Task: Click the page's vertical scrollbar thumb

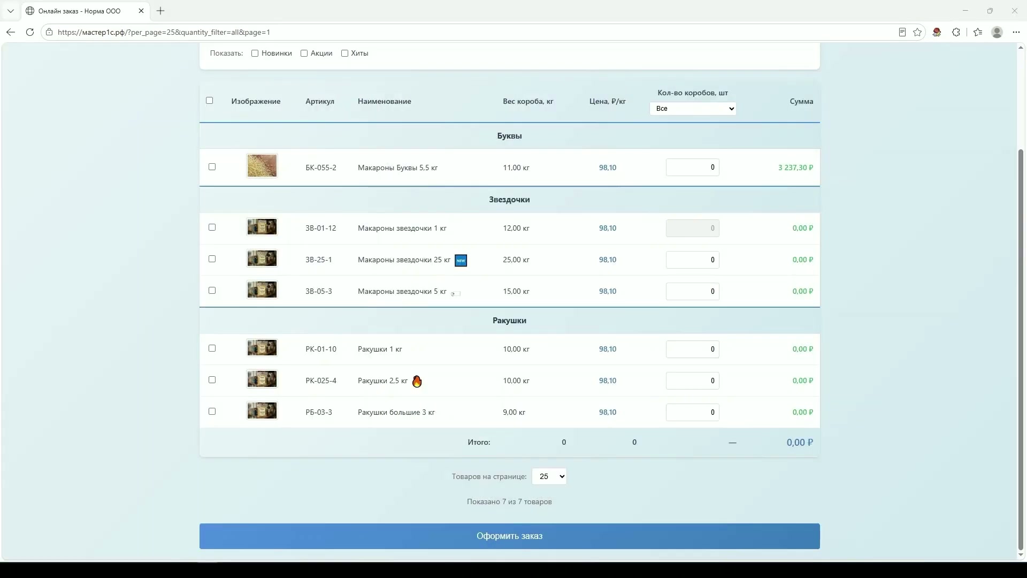Action: coord(1021,350)
